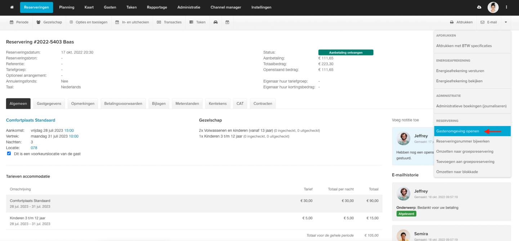Open the Meterstanden tab

click(187, 104)
